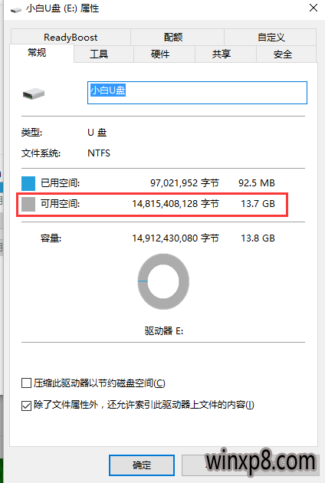
Task: Click the blue used space color square
Action: [28, 183]
